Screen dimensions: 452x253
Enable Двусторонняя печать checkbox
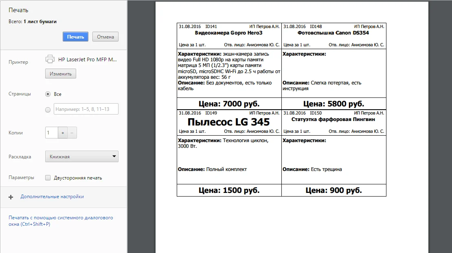(x=48, y=178)
